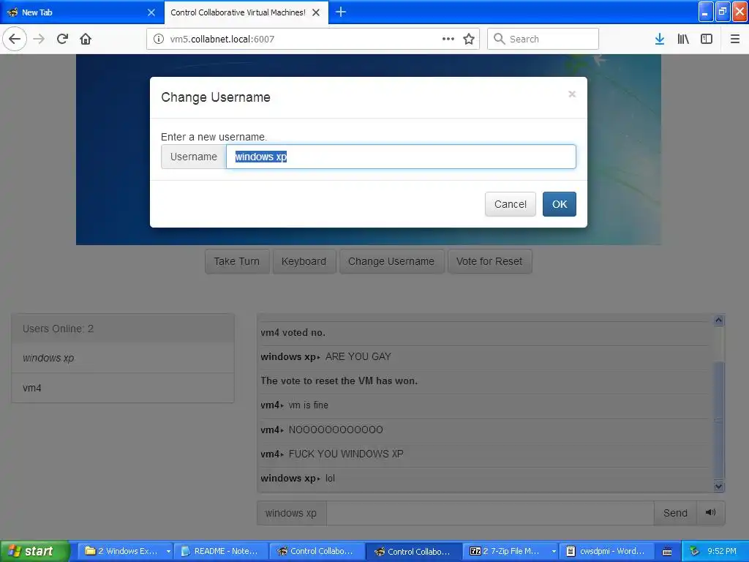Screen dimensions: 749x562
Task: Click the windows xp username chat label
Action: click(291, 513)
